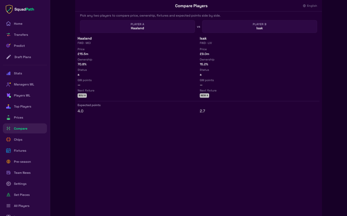
Task: Click the Fixtures calendar icon
Action: (x=8, y=151)
